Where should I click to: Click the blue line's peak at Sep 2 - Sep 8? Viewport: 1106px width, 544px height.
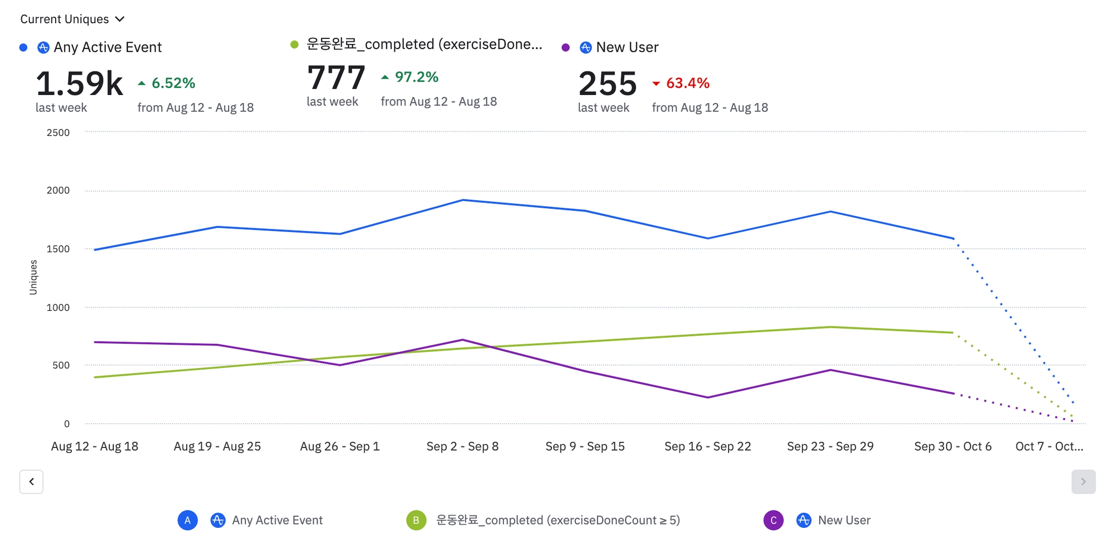[x=463, y=200]
